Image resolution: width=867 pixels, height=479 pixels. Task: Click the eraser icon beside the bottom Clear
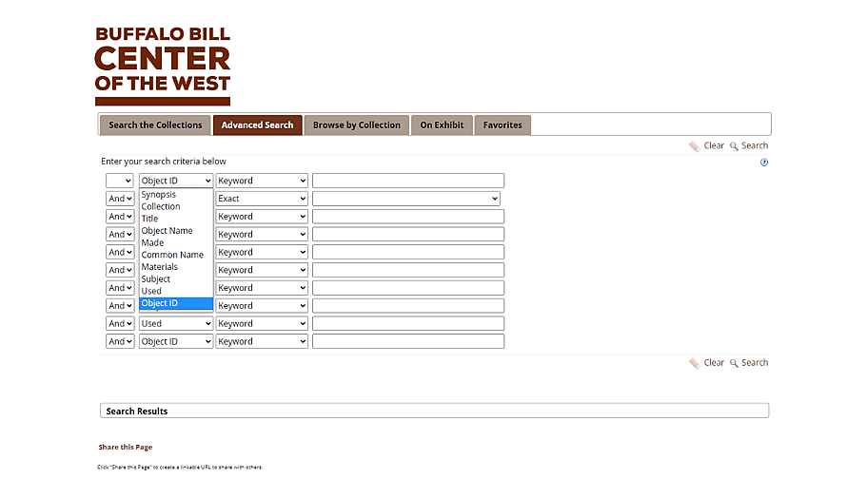tap(695, 363)
